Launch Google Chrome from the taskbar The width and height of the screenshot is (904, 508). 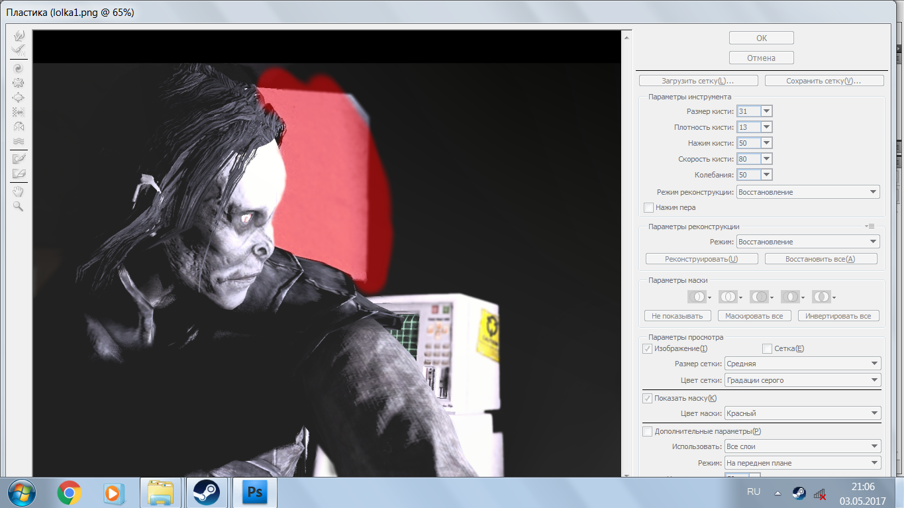69,493
